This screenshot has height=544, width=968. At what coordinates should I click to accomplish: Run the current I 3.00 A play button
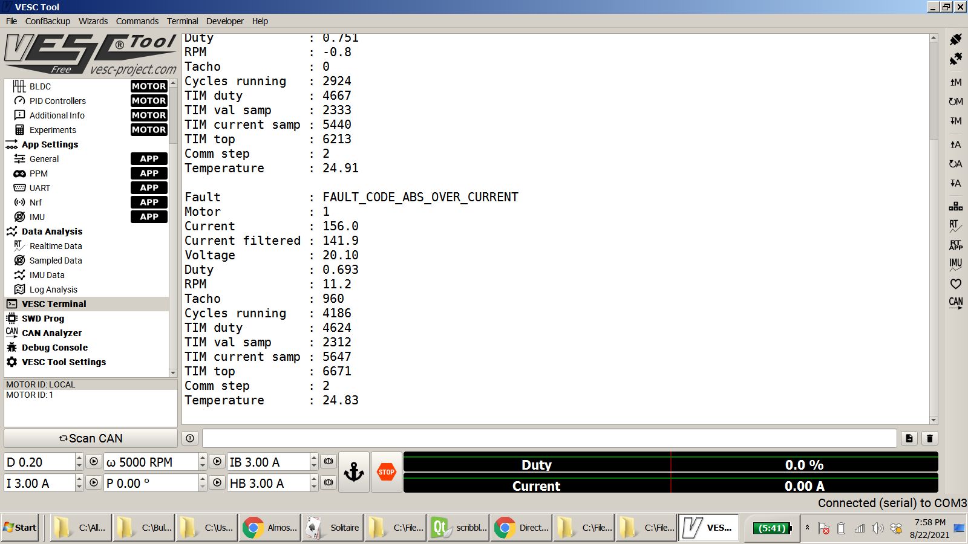tap(94, 483)
